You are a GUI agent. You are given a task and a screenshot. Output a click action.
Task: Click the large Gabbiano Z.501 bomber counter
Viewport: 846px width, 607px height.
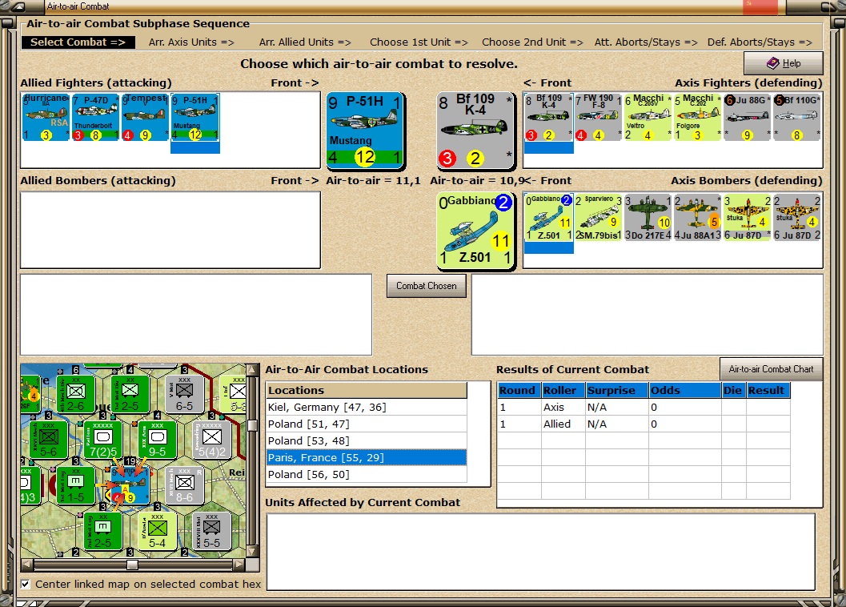pos(475,231)
